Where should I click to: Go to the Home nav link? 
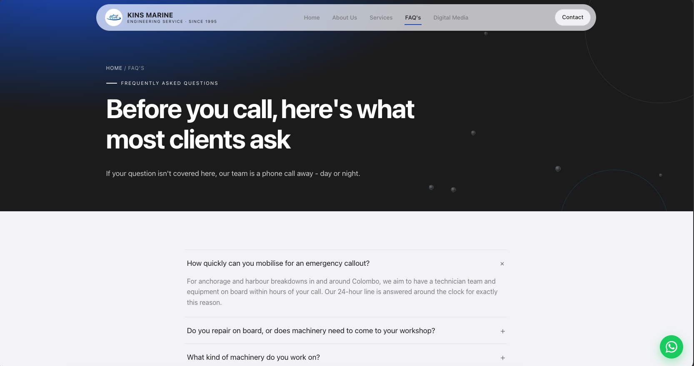312,17
